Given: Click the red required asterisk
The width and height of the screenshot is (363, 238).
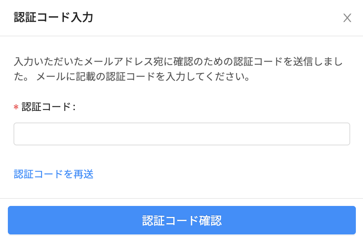Looking at the screenshot, I should 16,107.
